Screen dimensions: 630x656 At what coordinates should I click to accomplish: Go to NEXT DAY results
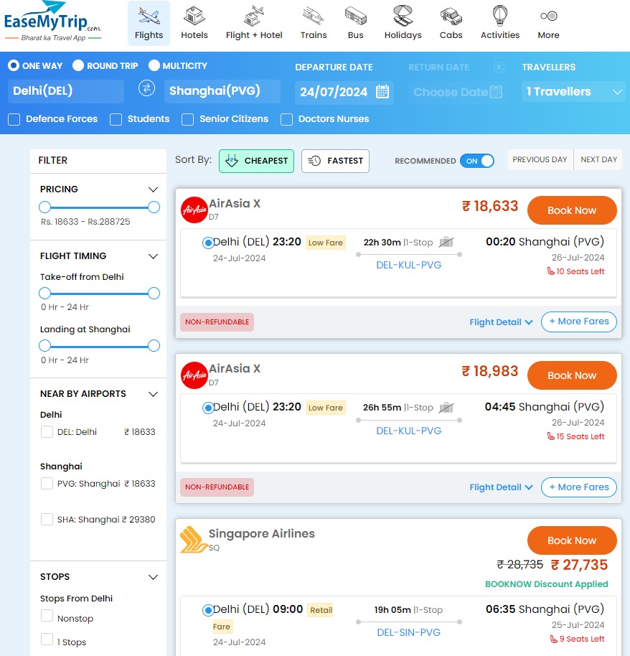(598, 159)
